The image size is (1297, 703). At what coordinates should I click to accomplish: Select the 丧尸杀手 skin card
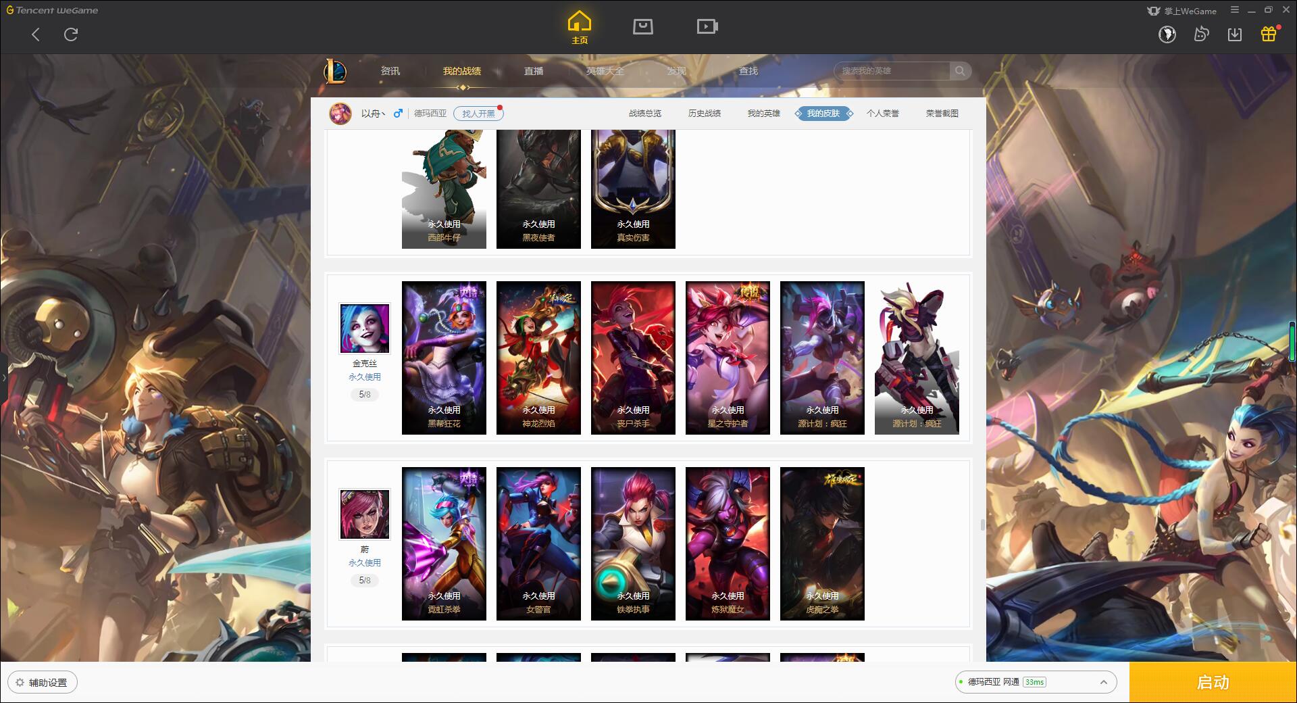pyautogui.click(x=633, y=358)
